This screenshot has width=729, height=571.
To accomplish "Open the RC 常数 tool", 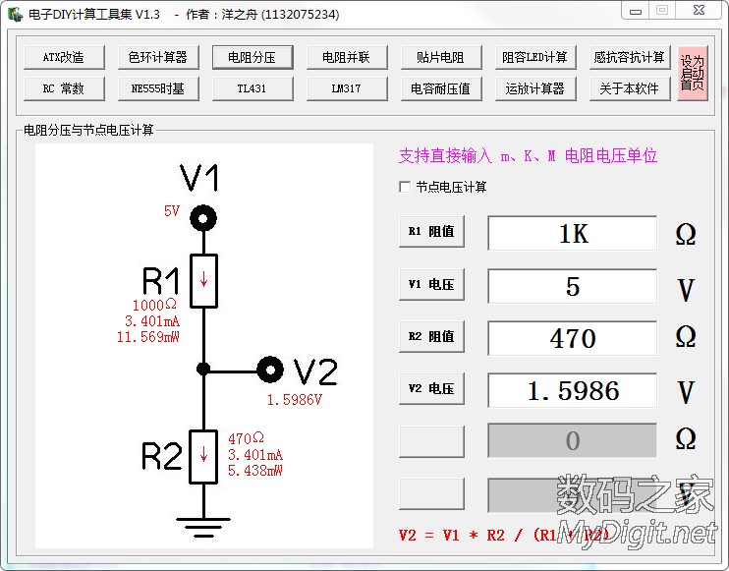I will pos(64,88).
